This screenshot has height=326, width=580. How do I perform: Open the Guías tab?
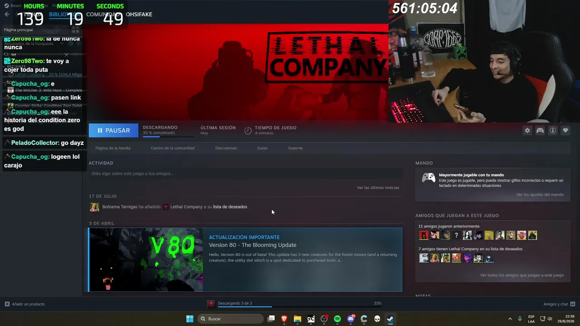(262, 148)
